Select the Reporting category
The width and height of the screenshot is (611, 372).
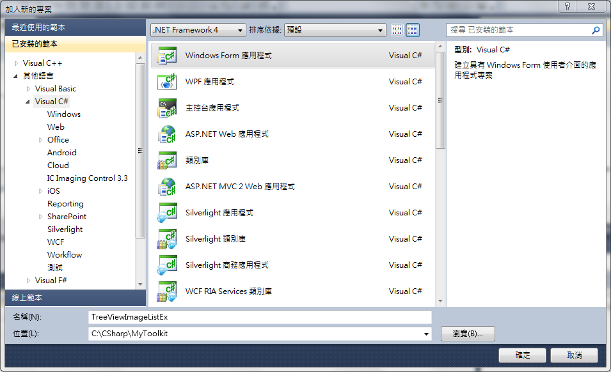tap(65, 204)
